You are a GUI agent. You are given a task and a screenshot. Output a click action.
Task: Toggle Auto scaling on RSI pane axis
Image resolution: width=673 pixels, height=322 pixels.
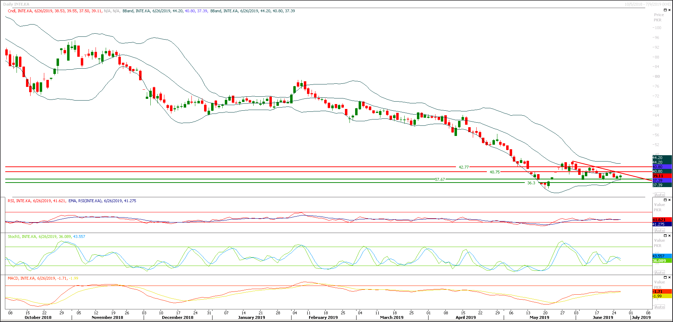pyautogui.click(x=659, y=231)
